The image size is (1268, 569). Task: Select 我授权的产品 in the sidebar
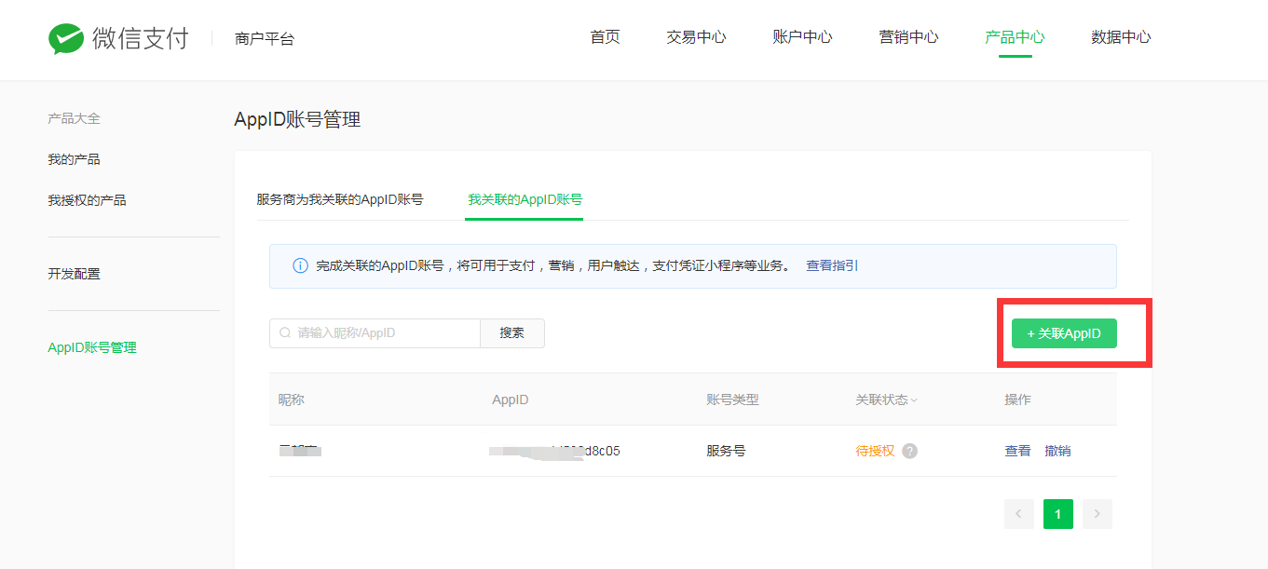pos(87,200)
